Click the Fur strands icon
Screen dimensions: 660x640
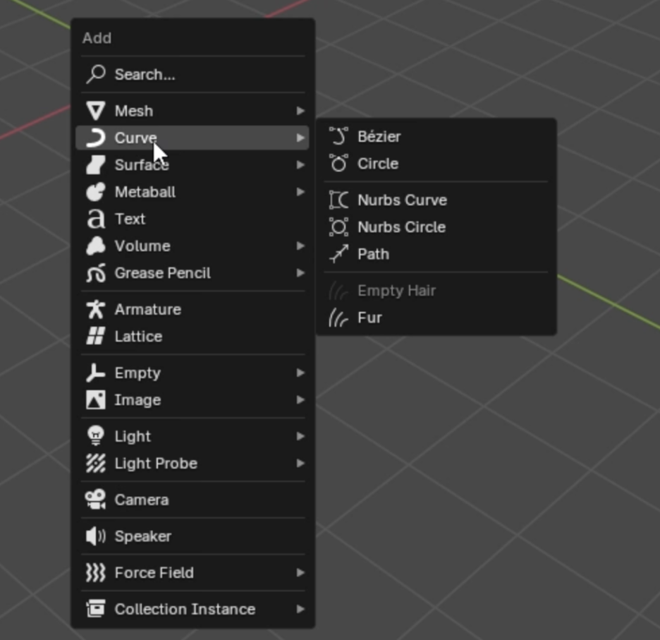pos(339,318)
